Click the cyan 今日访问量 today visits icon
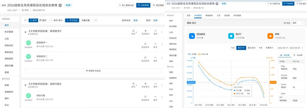 pos(231,36)
